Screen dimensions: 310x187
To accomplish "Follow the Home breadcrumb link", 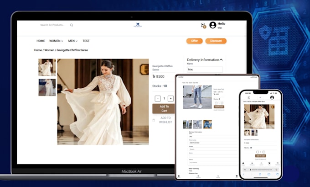I will 38,50.
